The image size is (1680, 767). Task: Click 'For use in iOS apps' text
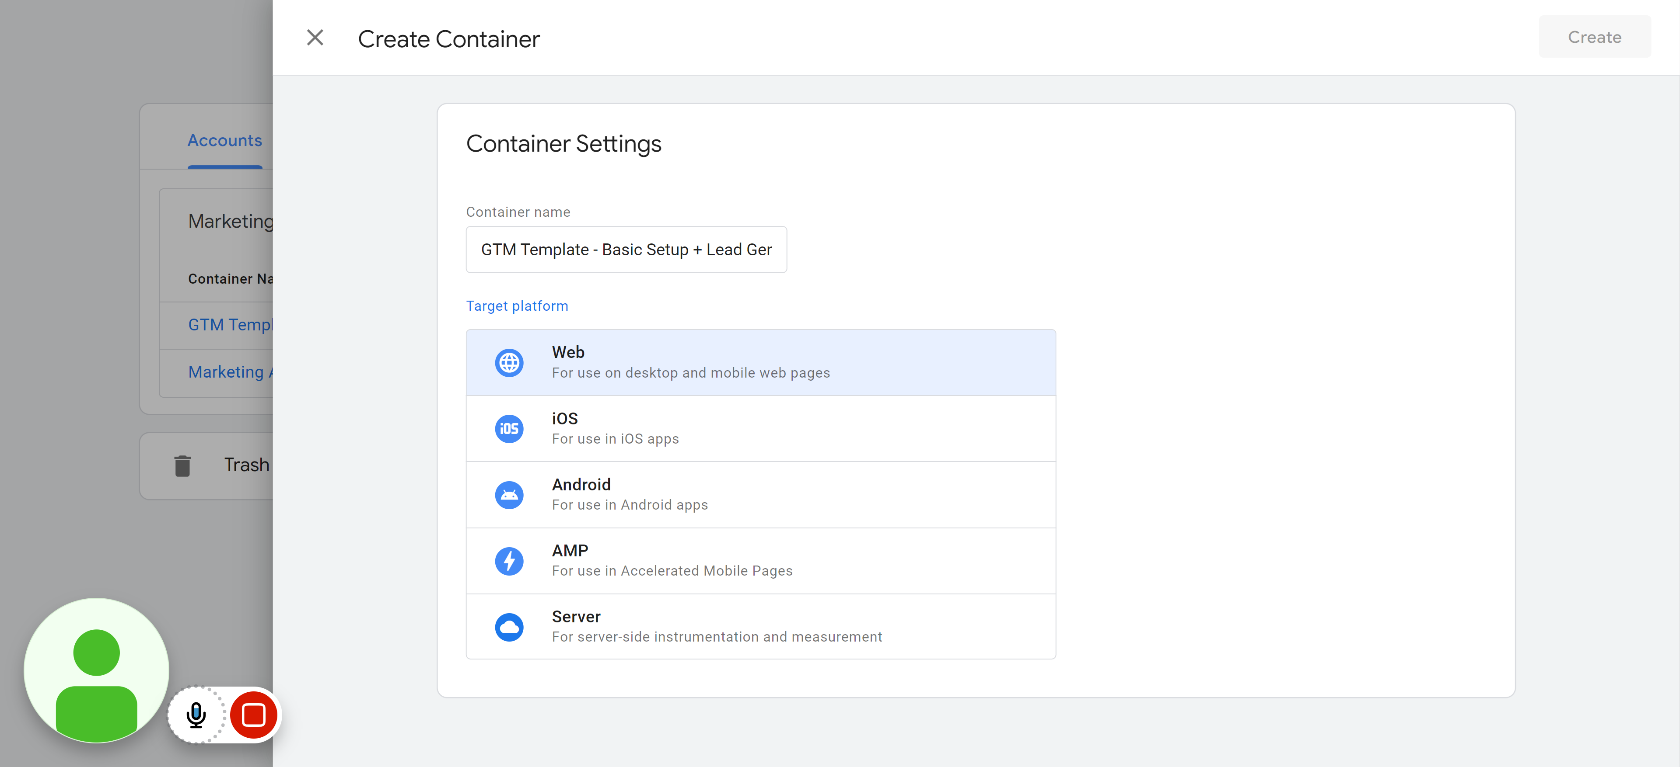[x=615, y=439]
